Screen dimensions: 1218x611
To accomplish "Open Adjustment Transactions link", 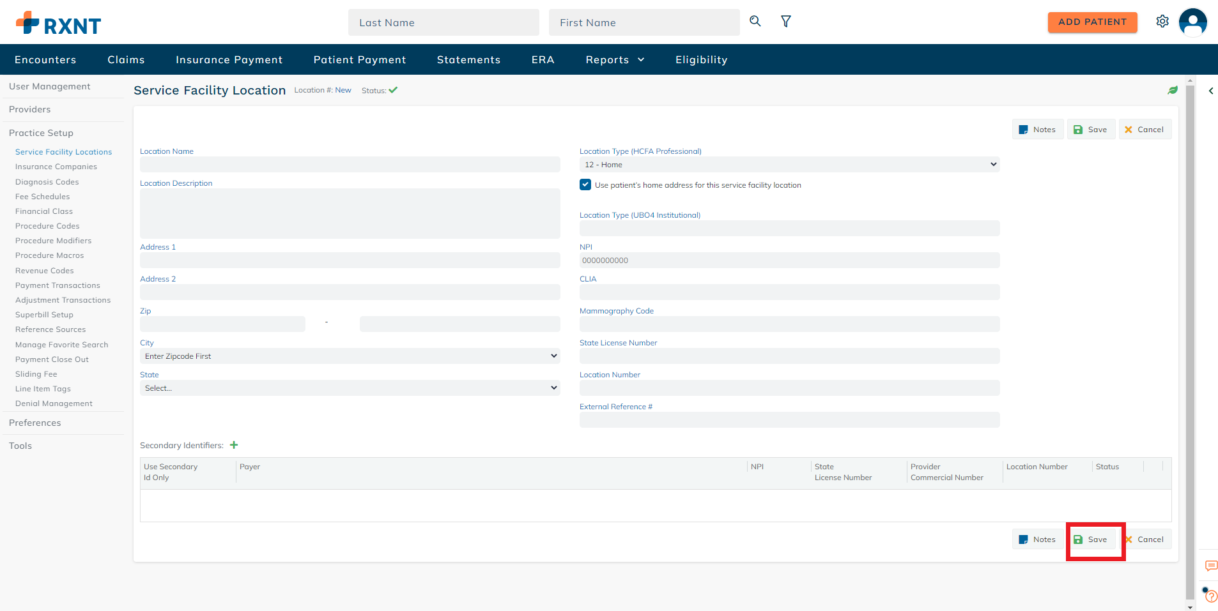I will pyautogui.click(x=63, y=300).
